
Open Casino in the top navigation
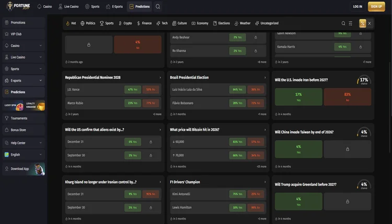[x=44, y=6]
